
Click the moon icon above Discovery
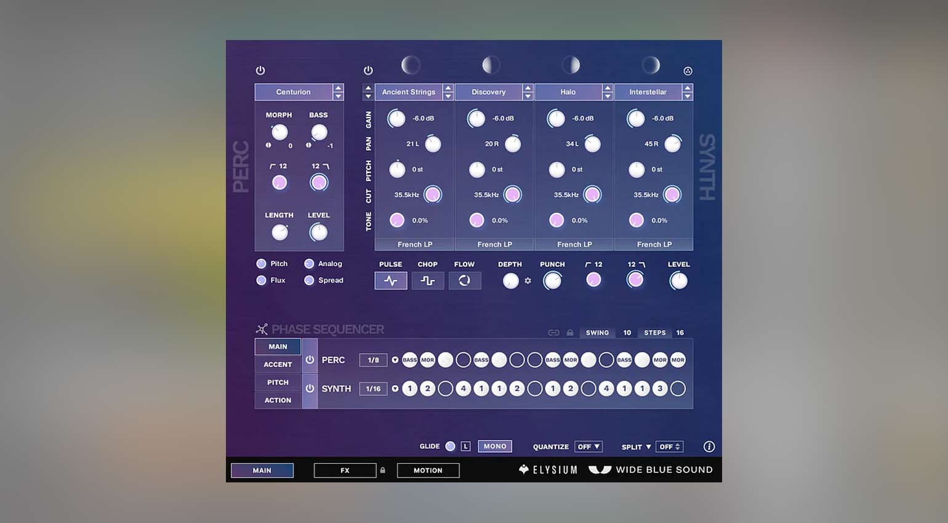coord(491,65)
